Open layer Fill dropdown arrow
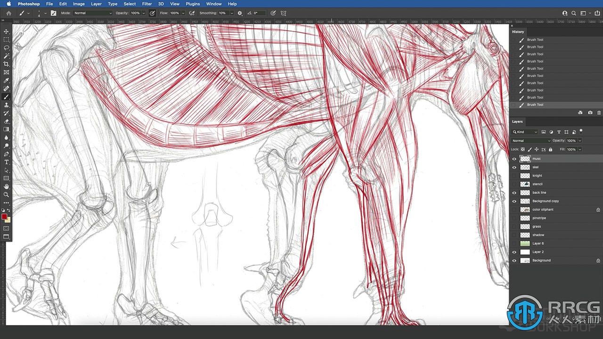 coord(579,149)
